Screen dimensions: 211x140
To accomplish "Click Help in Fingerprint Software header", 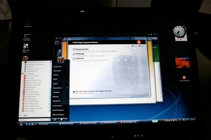I will click(x=141, y=46).
